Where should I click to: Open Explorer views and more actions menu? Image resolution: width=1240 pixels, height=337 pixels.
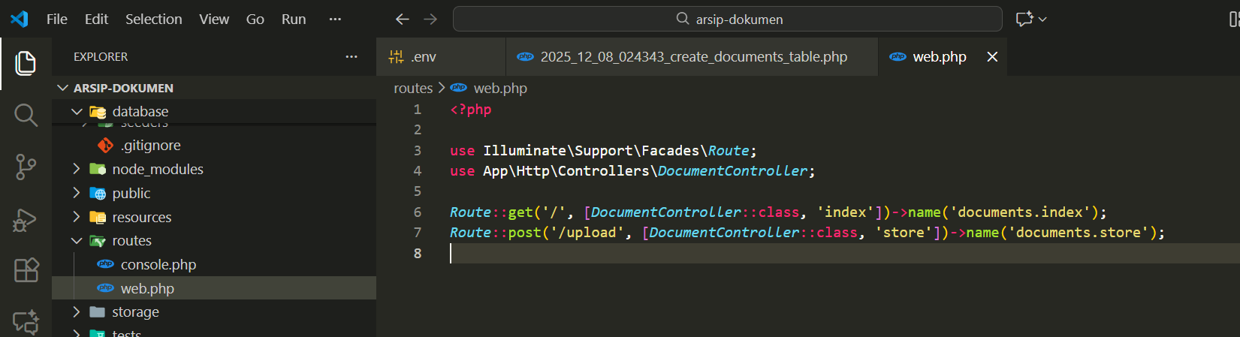pos(351,57)
